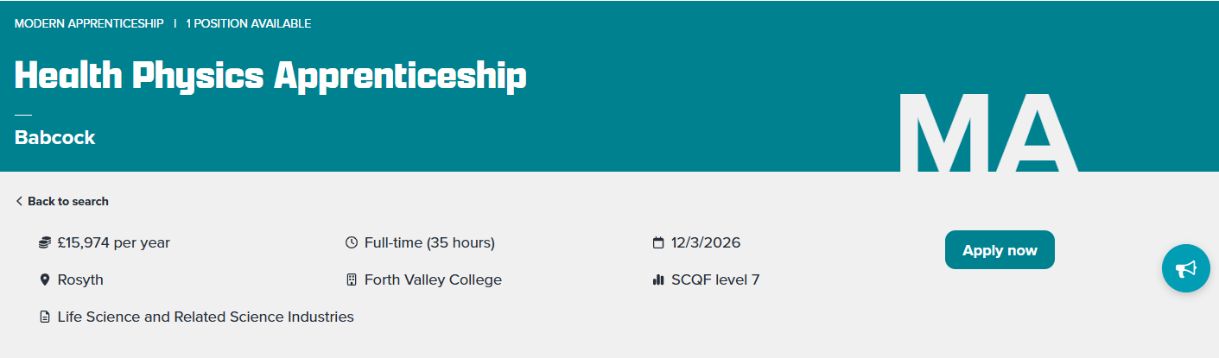Click the £15,974 per year salary text
Image resolution: width=1219 pixels, height=358 pixels.
[114, 243]
